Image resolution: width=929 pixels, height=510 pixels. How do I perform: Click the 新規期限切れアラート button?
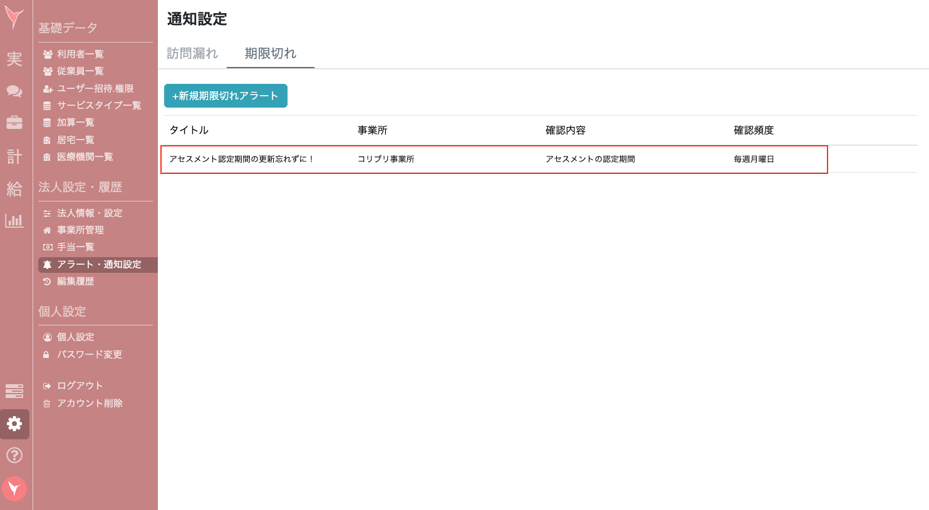226,96
